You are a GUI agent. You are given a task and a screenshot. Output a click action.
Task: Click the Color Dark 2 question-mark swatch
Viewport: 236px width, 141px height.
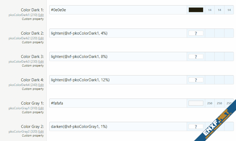[196, 33]
